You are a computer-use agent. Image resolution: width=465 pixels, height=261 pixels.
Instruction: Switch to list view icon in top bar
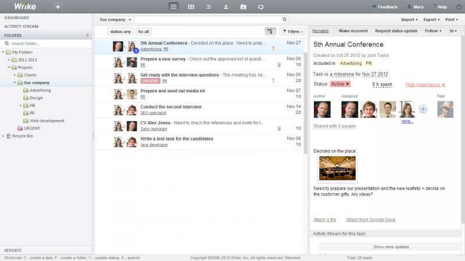(x=173, y=6)
